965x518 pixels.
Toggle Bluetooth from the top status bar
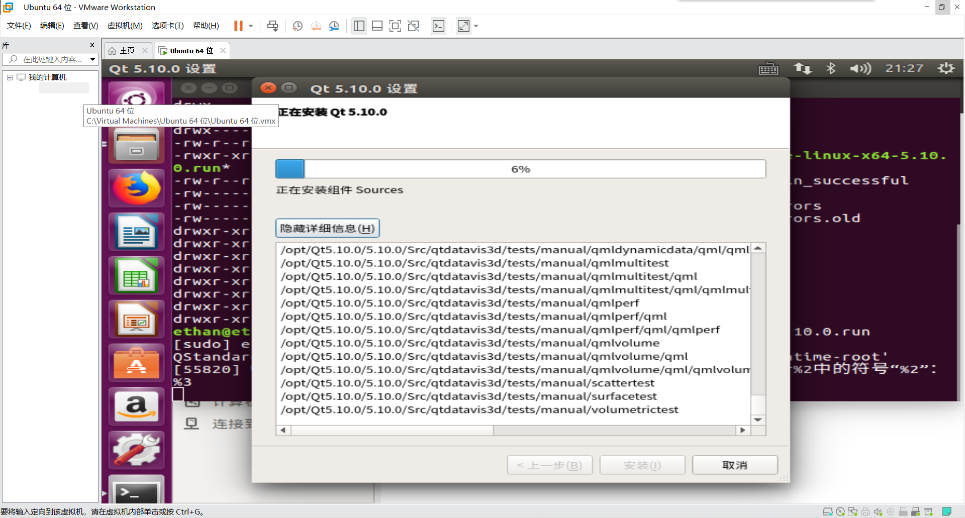[x=831, y=68]
